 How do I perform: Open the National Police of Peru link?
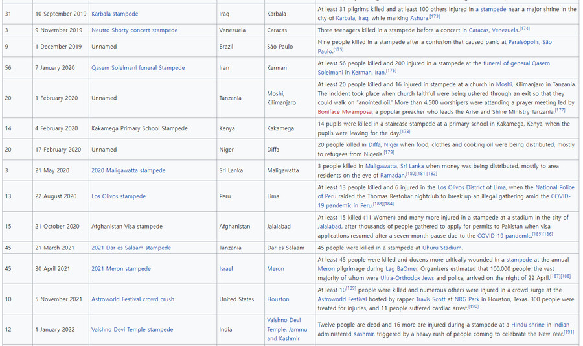tap(554, 187)
